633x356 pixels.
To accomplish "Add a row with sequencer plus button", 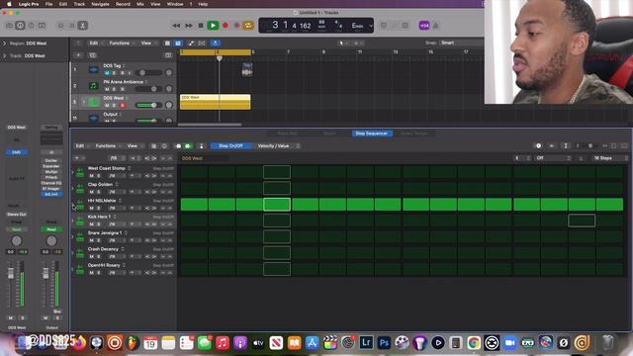I will [x=77, y=158].
